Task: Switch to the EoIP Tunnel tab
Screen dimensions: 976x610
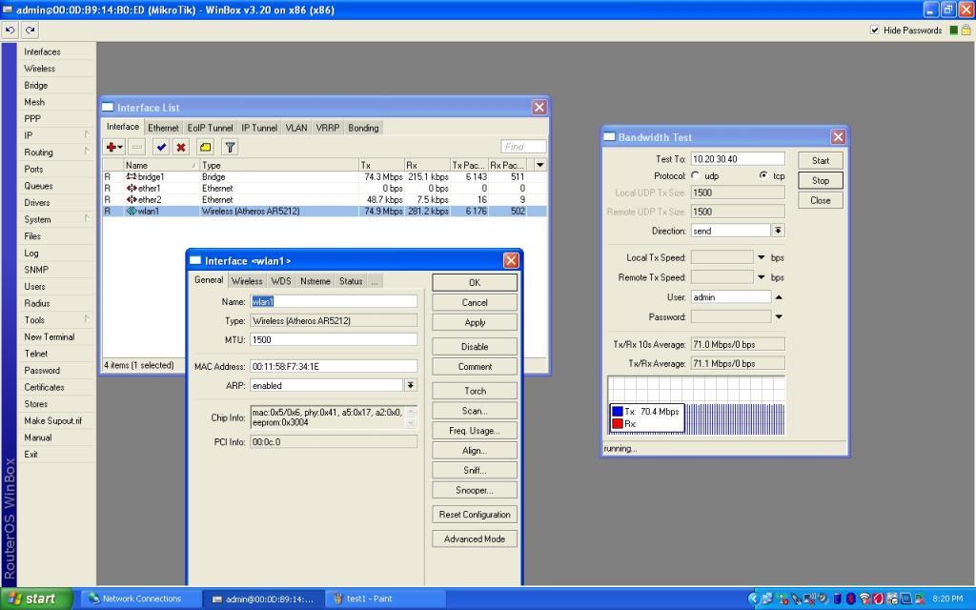Action: click(210, 128)
